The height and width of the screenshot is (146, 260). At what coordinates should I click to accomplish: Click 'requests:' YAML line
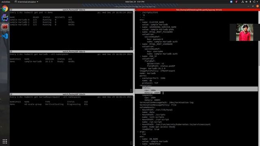click(x=147, y=95)
